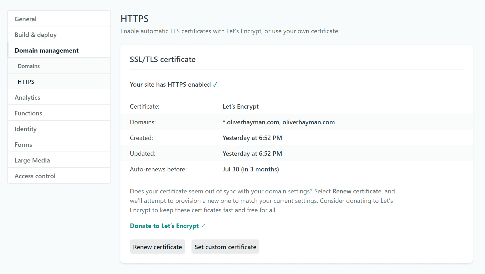Image resolution: width=485 pixels, height=274 pixels.
Task: Click the 'Enable automatic TLS certificates' subtitle
Action: (x=229, y=31)
